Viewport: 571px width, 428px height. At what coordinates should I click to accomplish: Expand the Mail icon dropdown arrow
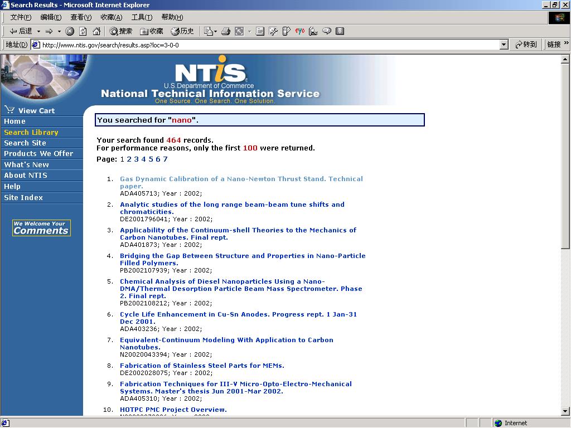[216, 31]
